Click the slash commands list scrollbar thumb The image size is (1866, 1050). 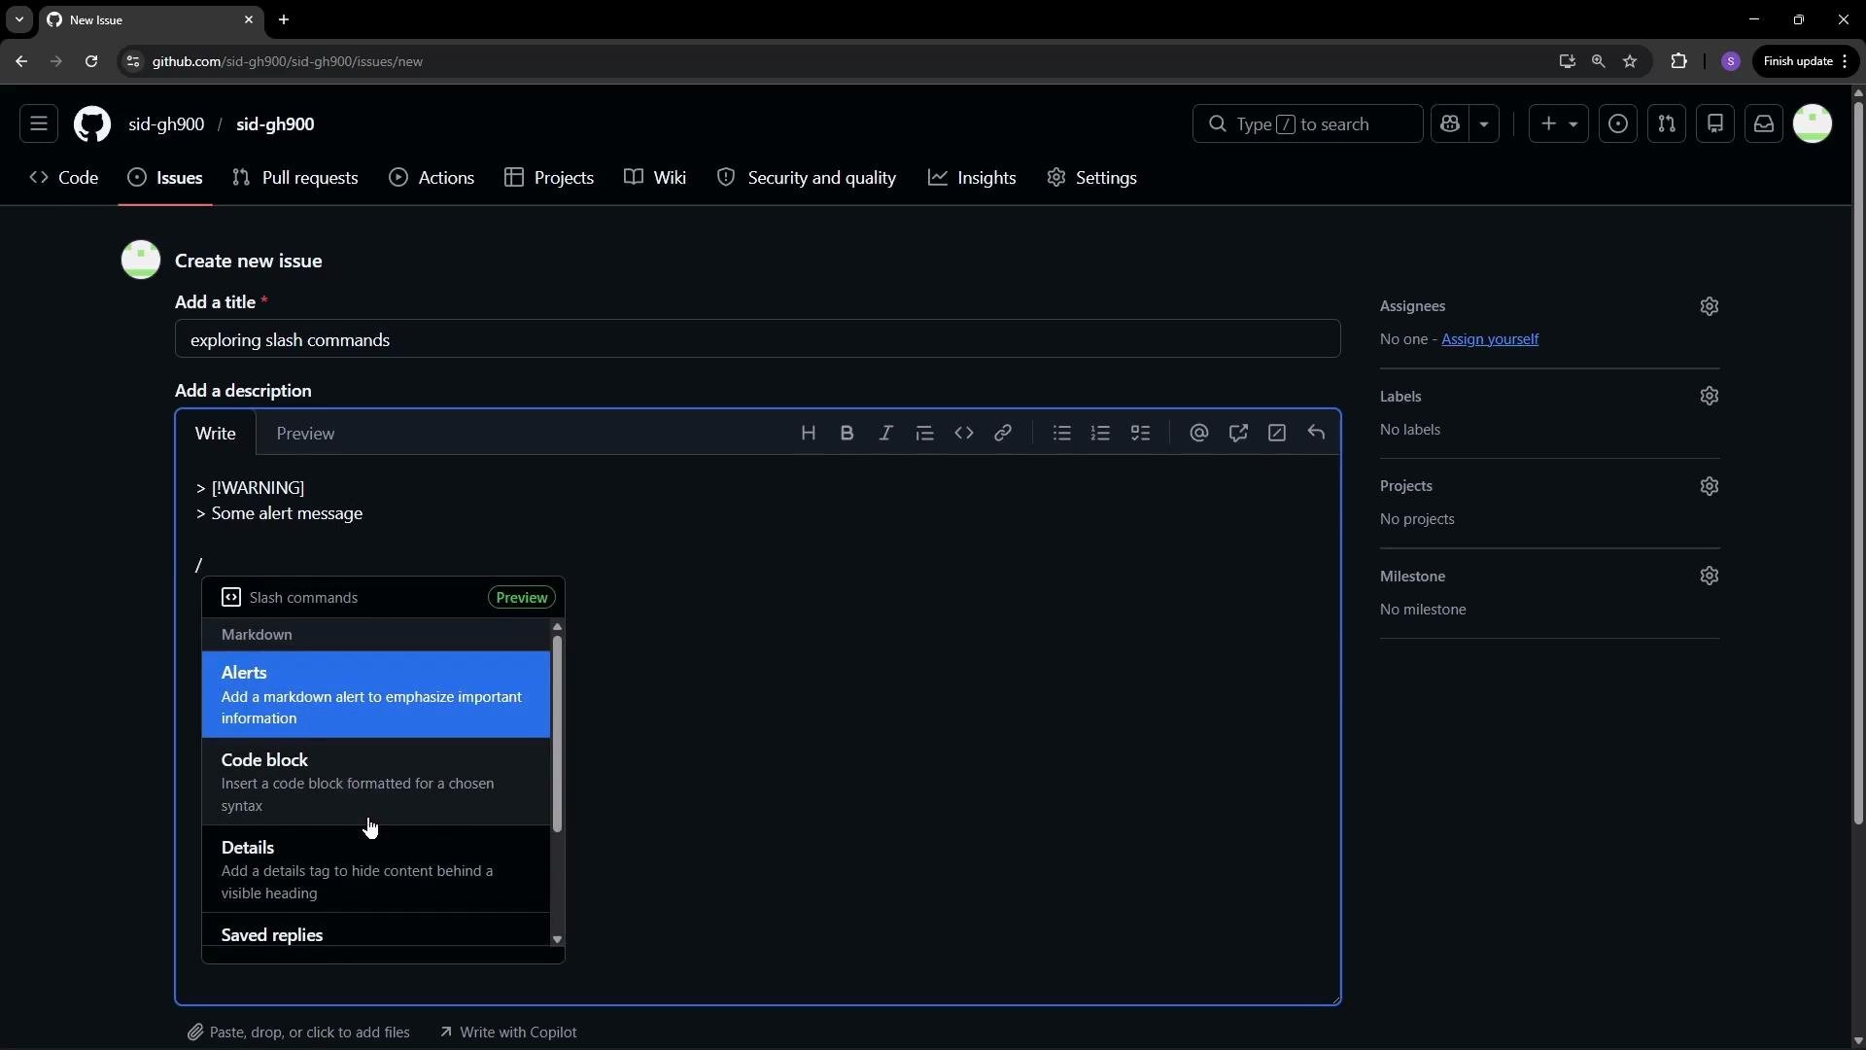pos(557,734)
